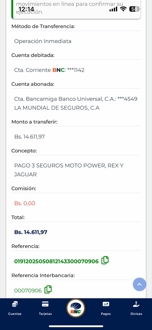Tap the battery indicator in status bar
Image resolution: width=152 pixels, height=330 pixels.
click(135, 9)
